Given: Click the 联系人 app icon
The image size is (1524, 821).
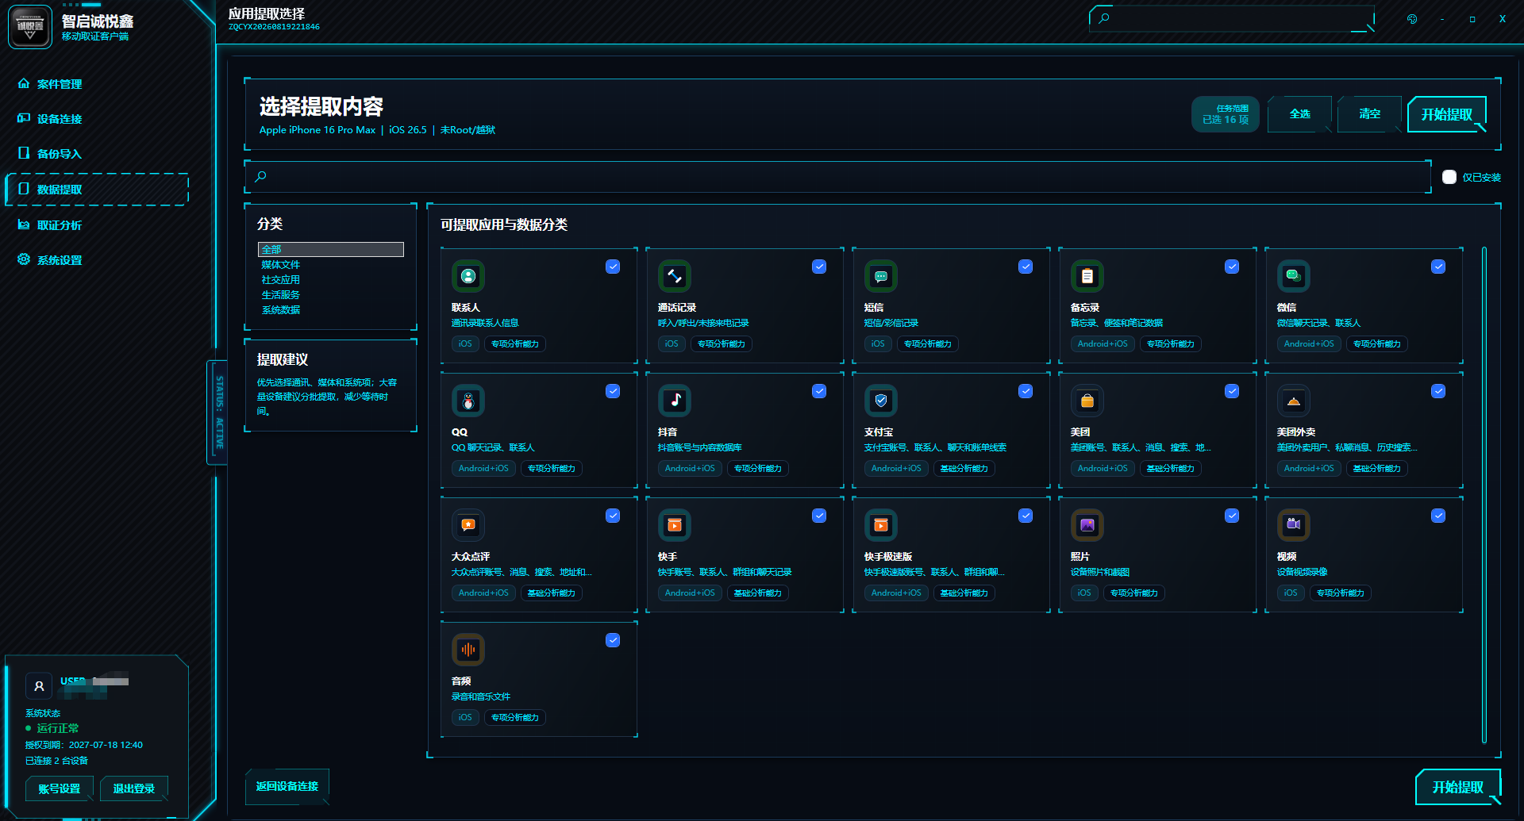Looking at the screenshot, I should coord(468,276).
